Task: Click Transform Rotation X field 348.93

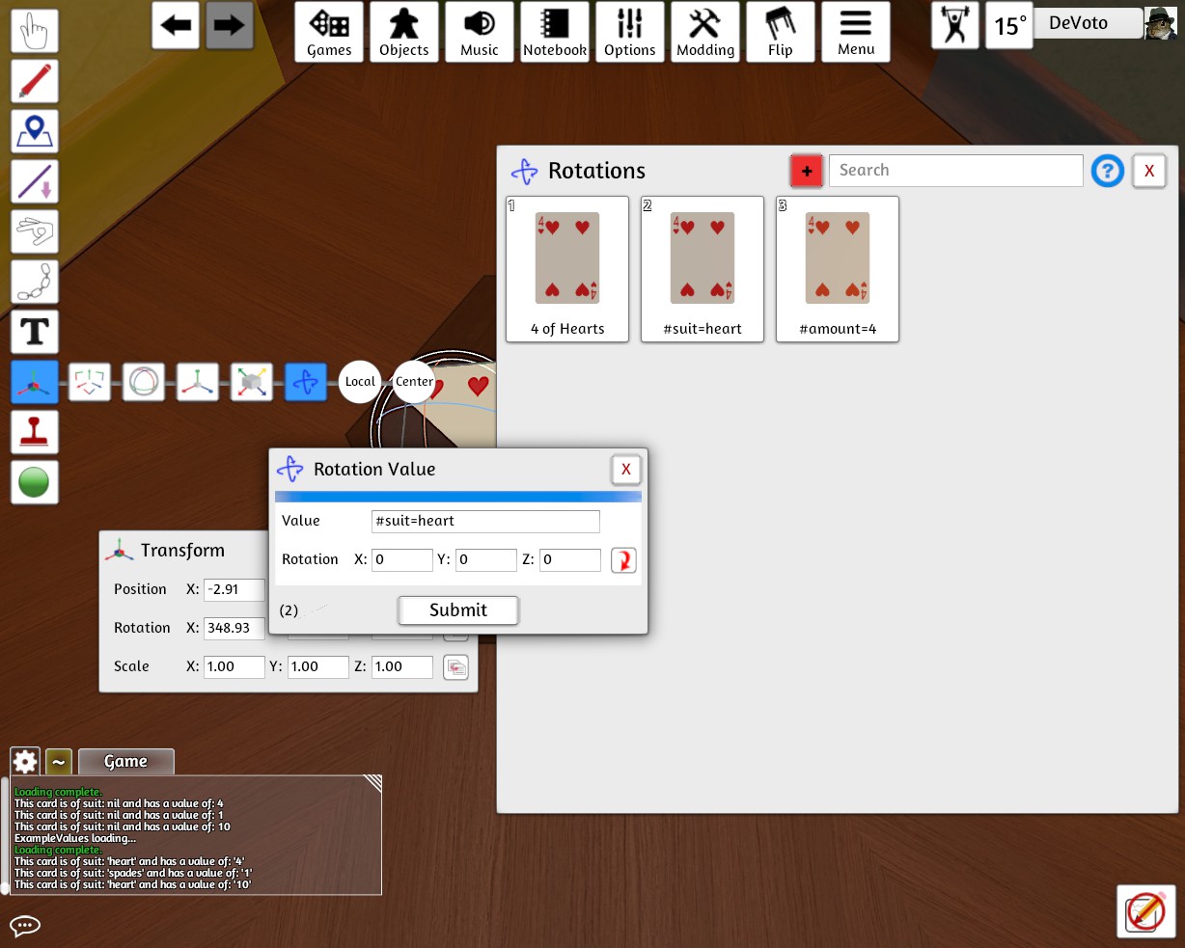Action: 234,628
